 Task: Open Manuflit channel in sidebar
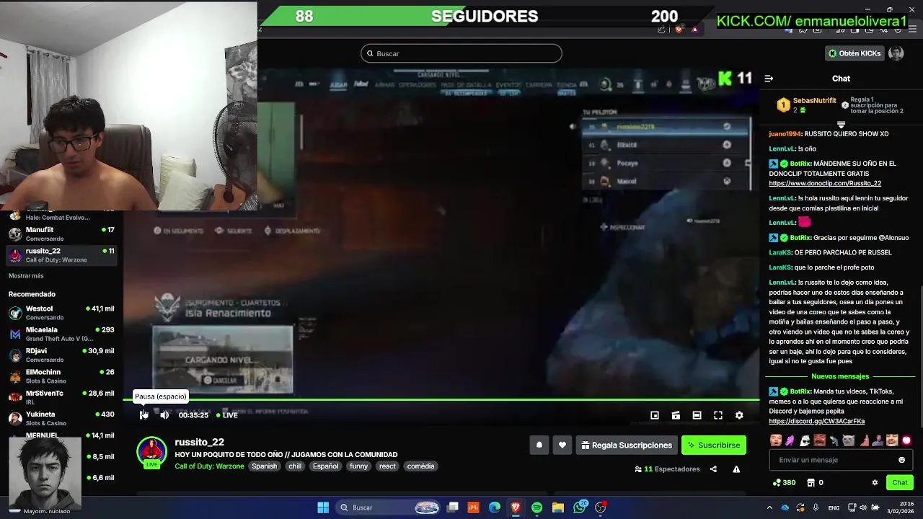click(61, 234)
